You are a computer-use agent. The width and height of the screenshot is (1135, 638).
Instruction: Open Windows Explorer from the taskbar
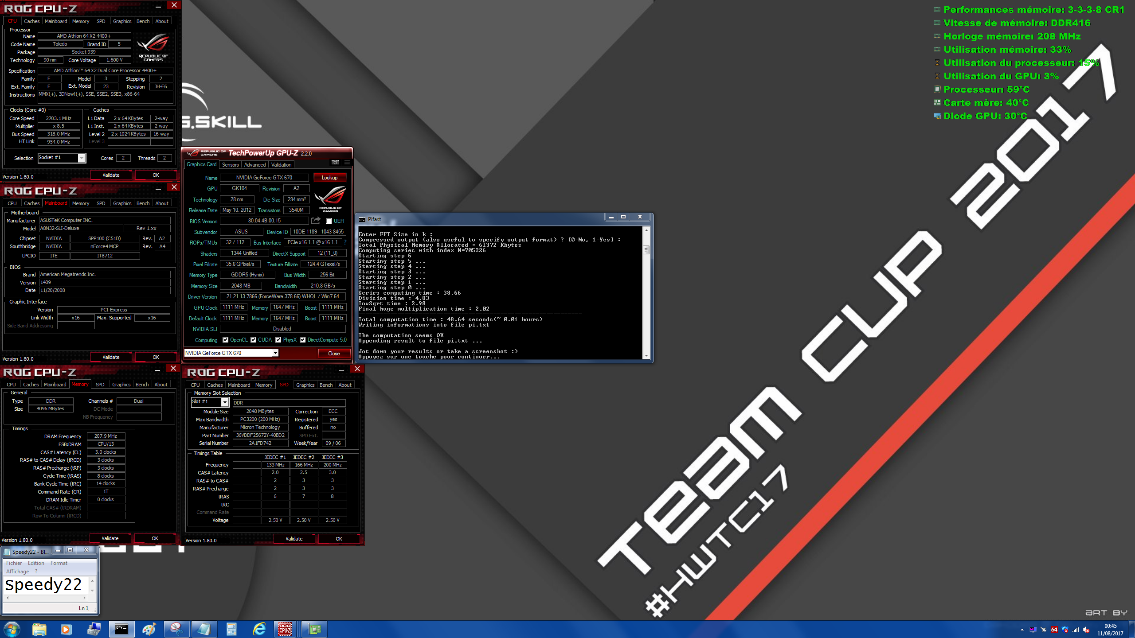click(x=39, y=629)
